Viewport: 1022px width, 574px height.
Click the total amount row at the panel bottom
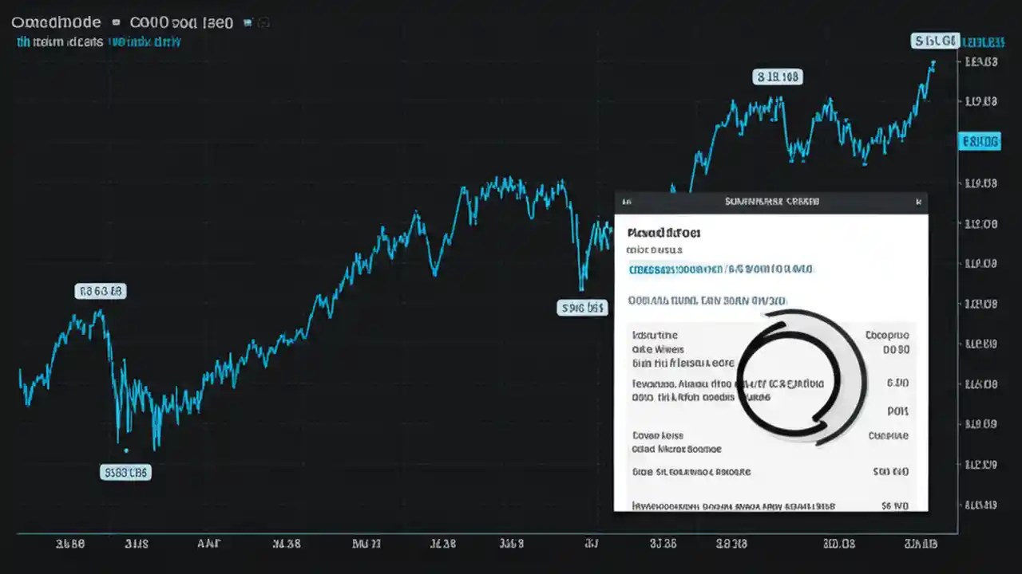click(x=770, y=505)
